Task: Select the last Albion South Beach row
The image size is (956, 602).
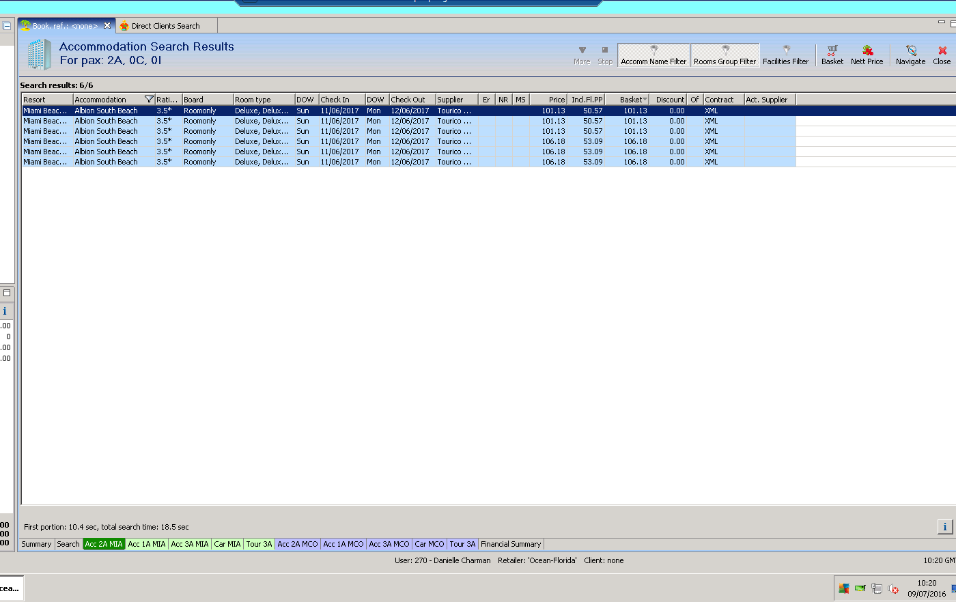Action: point(106,162)
